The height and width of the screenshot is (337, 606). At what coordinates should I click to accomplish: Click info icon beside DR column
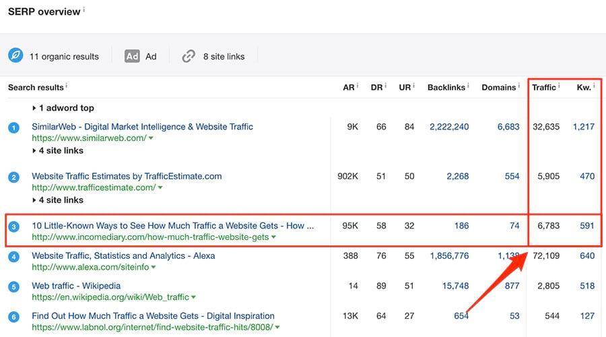pos(386,86)
